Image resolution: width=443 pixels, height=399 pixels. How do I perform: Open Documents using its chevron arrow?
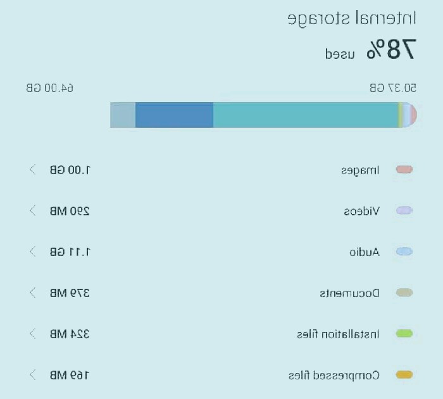tap(32, 293)
